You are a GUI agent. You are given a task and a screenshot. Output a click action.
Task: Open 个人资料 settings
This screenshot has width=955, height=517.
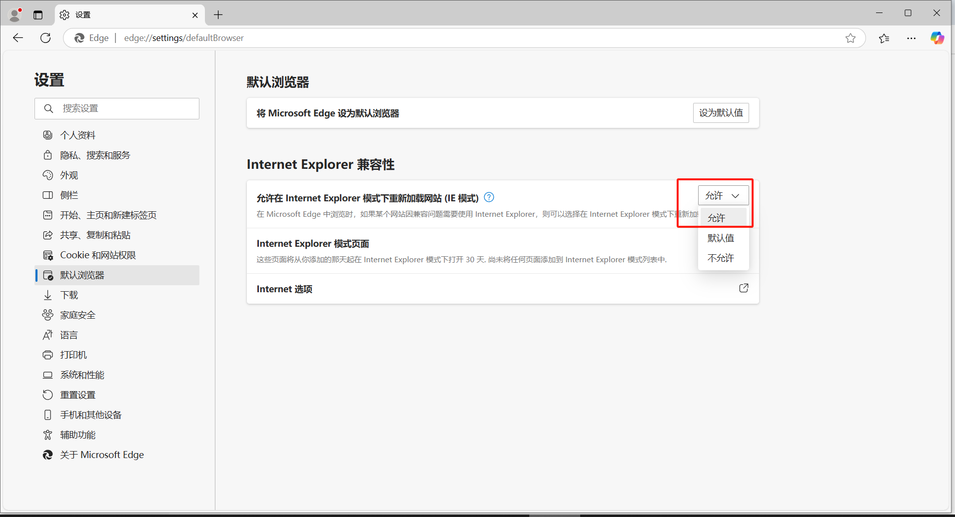tap(117, 135)
